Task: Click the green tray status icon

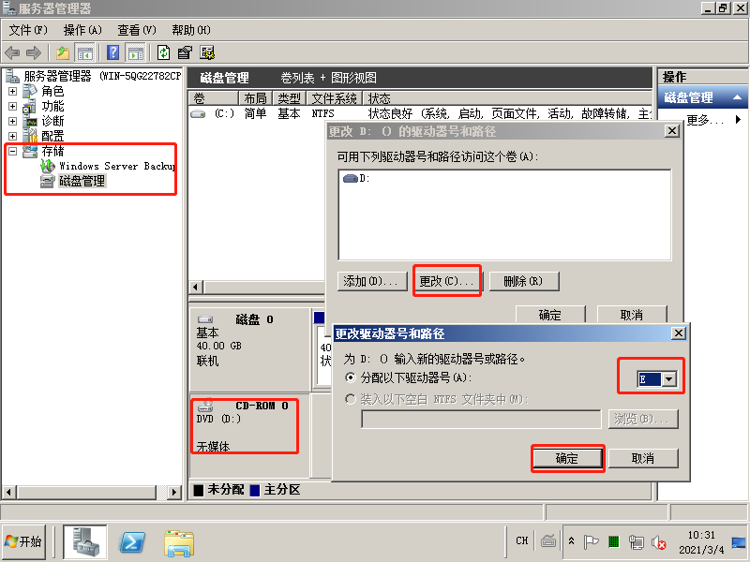Action: 614,541
